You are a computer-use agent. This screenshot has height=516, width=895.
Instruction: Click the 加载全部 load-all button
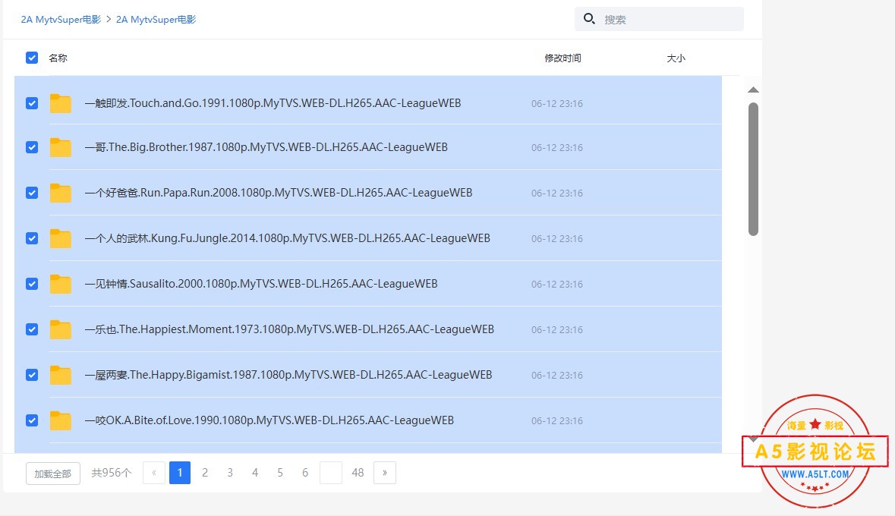click(x=53, y=474)
